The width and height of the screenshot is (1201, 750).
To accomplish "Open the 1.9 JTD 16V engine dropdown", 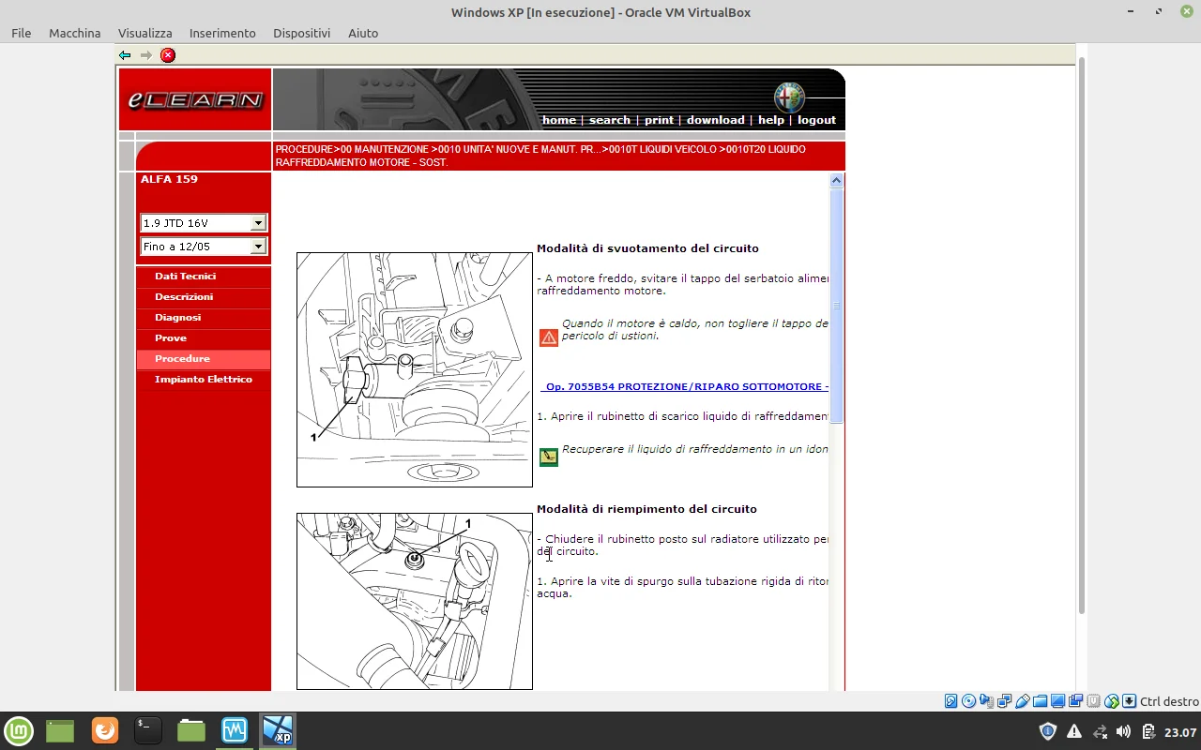I will [x=258, y=223].
